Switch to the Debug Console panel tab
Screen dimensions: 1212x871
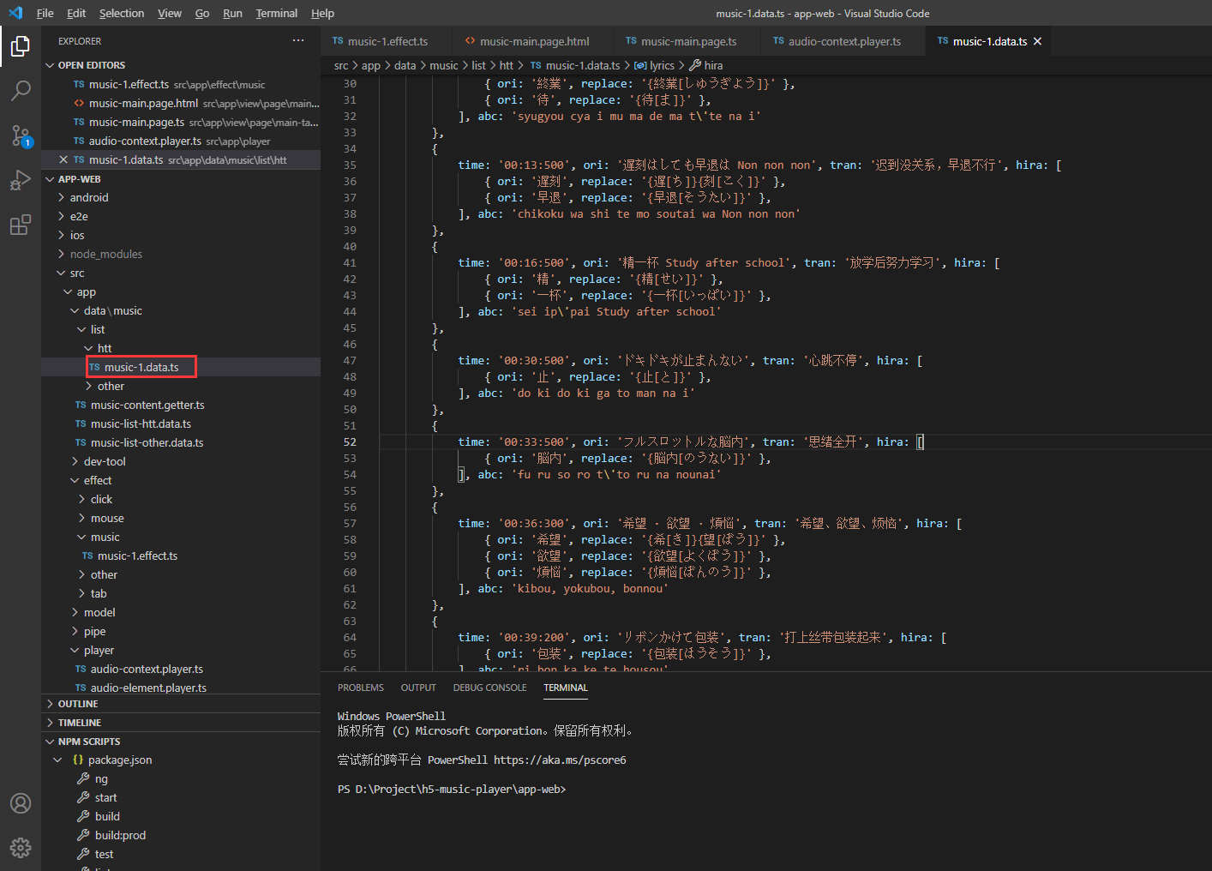[489, 688]
